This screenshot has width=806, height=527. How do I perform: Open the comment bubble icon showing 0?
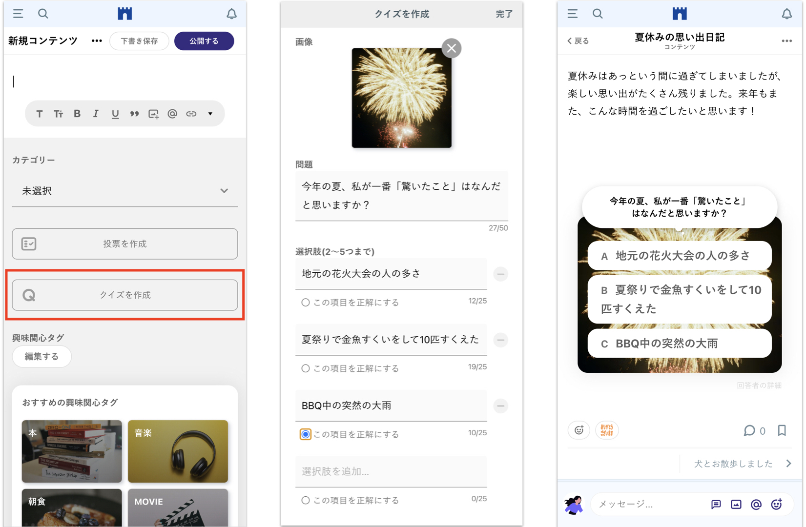(x=749, y=430)
